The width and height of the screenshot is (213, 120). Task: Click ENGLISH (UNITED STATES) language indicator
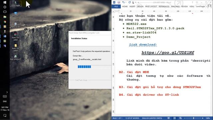click(x=152, y=118)
